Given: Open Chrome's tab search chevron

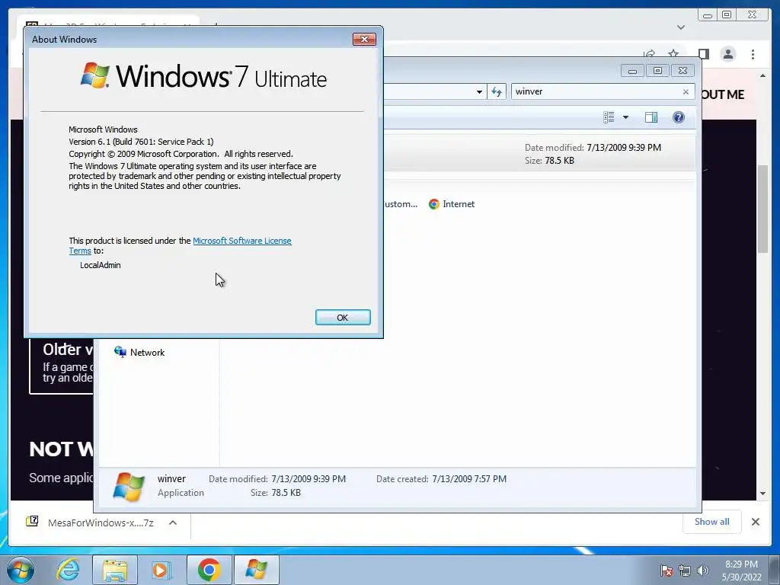Looking at the screenshot, I should click(681, 27).
